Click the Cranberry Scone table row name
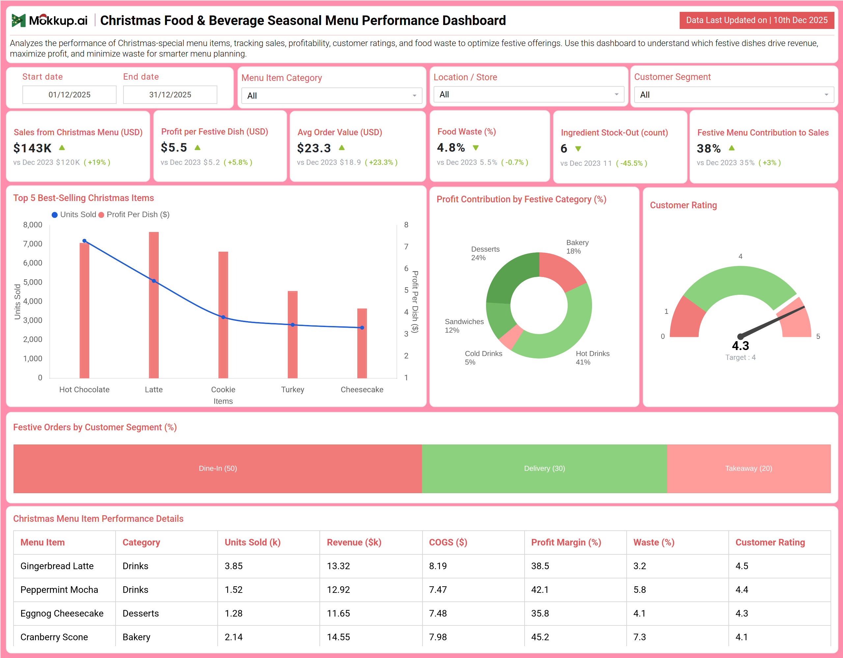Screen dimensions: 843x658 54,637
